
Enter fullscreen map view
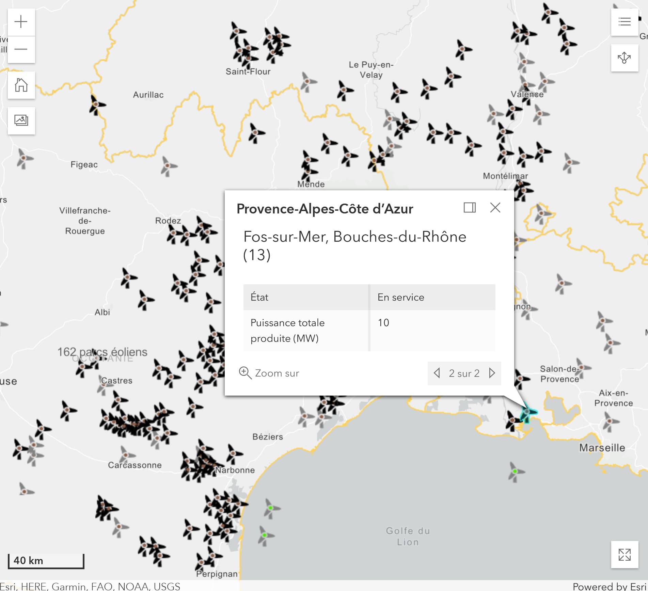pos(624,555)
